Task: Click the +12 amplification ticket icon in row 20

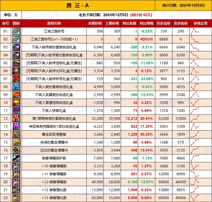Action: pyautogui.click(x=16, y=182)
